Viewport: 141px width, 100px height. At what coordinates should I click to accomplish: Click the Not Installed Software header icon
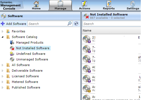[86, 16]
